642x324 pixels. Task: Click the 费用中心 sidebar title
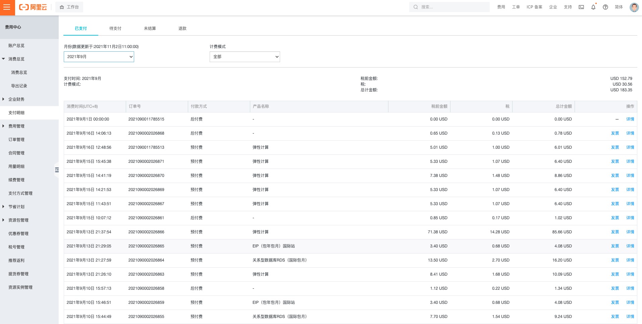point(13,27)
